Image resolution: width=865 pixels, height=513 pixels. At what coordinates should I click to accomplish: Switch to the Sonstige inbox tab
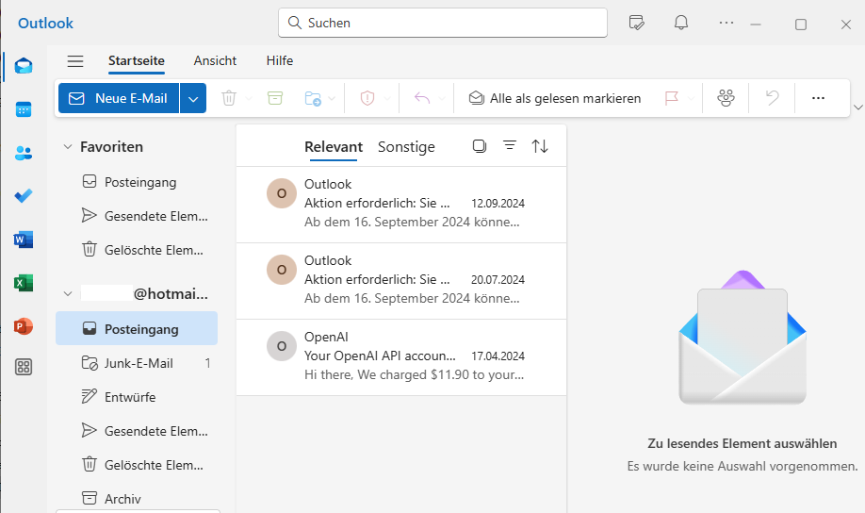pos(406,147)
